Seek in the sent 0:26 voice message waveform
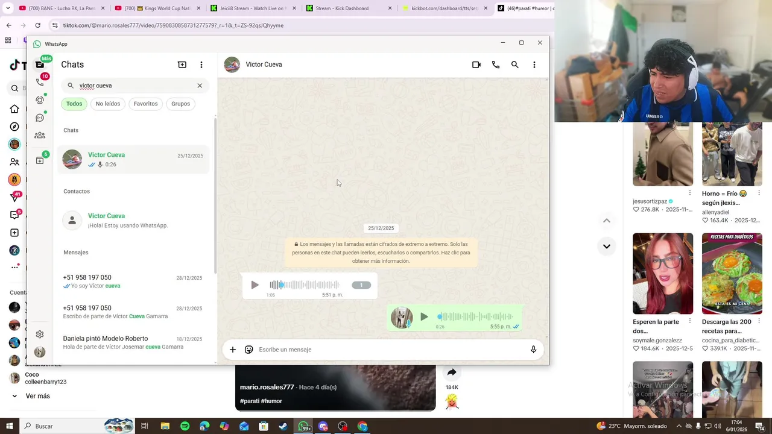Viewport: 772px width, 434px height. [476, 316]
